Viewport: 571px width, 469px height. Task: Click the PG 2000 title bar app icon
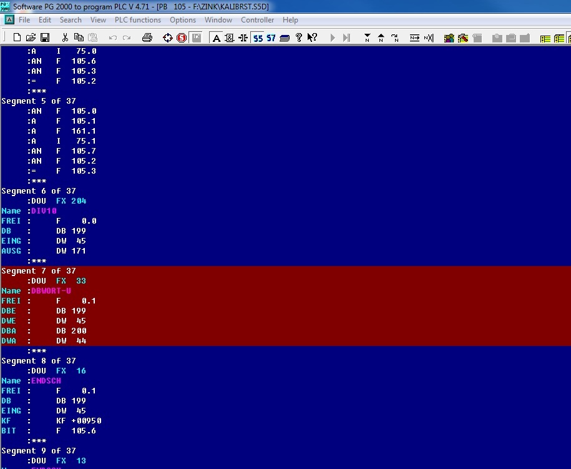pyautogui.click(x=5, y=6)
